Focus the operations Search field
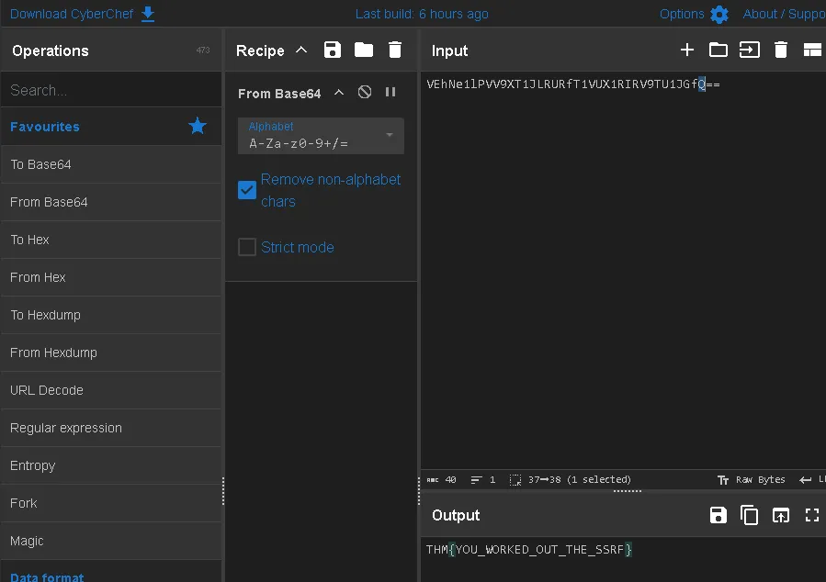The width and height of the screenshot is (826, 582). tap(111, 90)
